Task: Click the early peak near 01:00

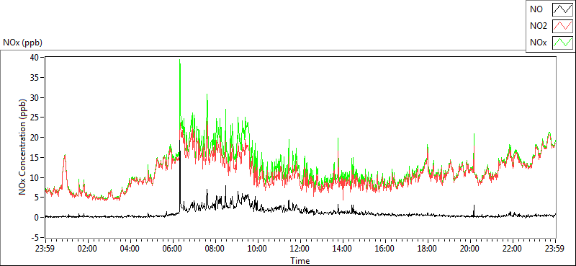Action: (x=65, y=170)
